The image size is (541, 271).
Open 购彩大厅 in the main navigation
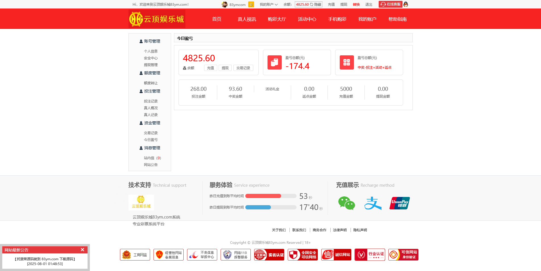(x=277, y=19)
